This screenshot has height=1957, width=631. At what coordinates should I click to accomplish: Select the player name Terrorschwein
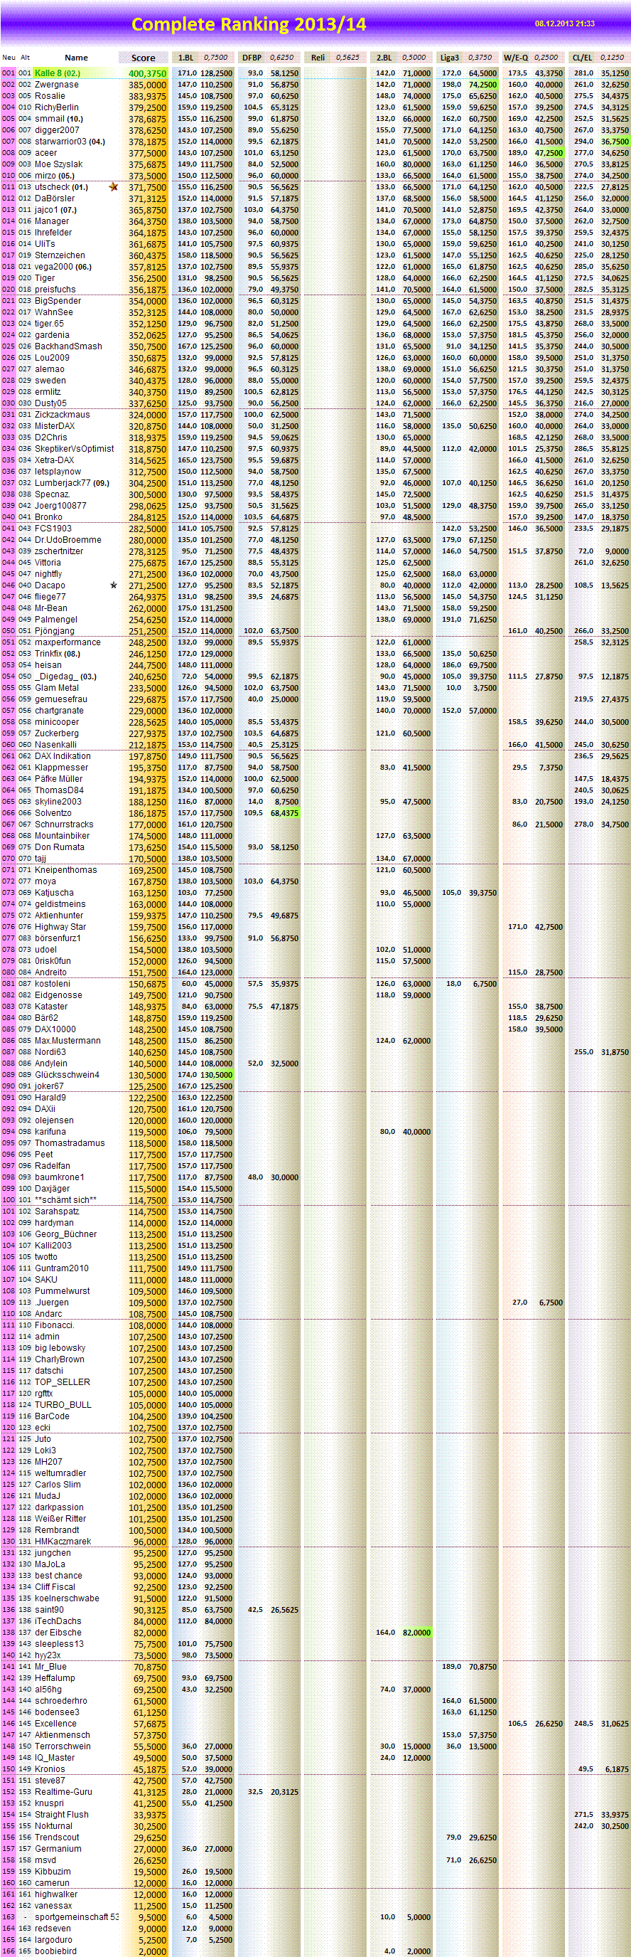tap(63, 1746)
